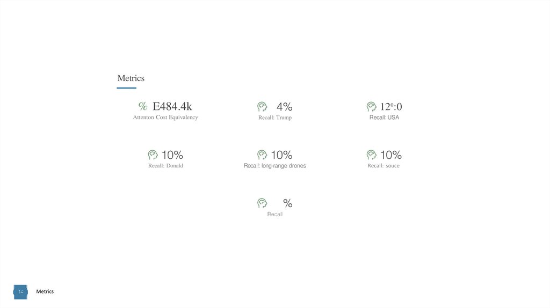Image resolution: width=550 pixels, height=308 pixels.
Task: Select the 12º:0 metric value
Action: [x=392, y=107]
